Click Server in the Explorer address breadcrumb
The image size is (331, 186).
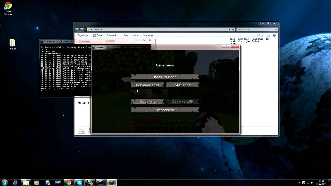[96, 29]
